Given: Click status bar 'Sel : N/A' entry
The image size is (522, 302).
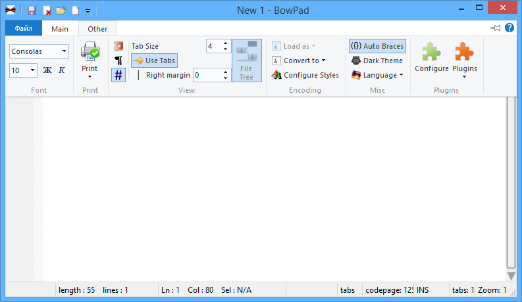Looking at the screenshot, I should coord(236,290).
